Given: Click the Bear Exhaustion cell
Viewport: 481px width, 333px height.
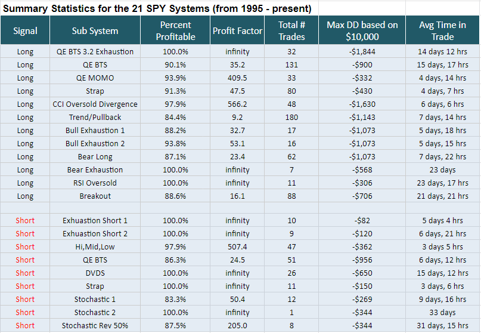Looking at the screenshot, I should 95,169.
